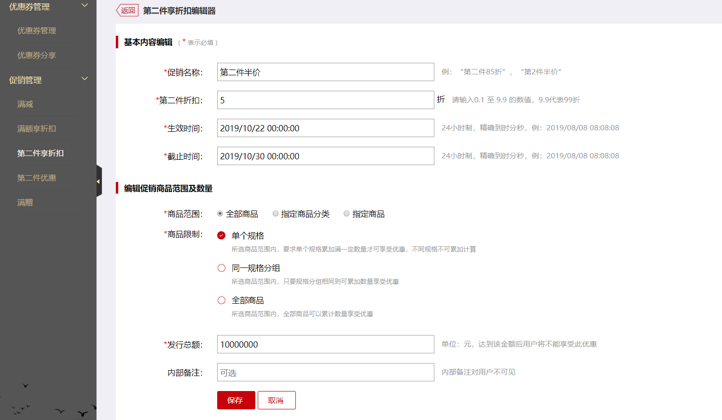The height and width of the screenshot is (420, 722).
Task: Select the 单个规格 radio button
Action: point(221,236)
